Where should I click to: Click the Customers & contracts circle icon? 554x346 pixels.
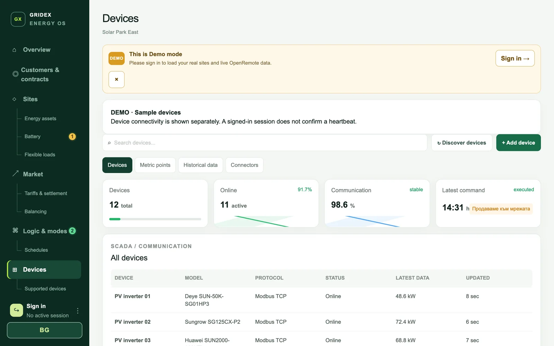[15, 74]
